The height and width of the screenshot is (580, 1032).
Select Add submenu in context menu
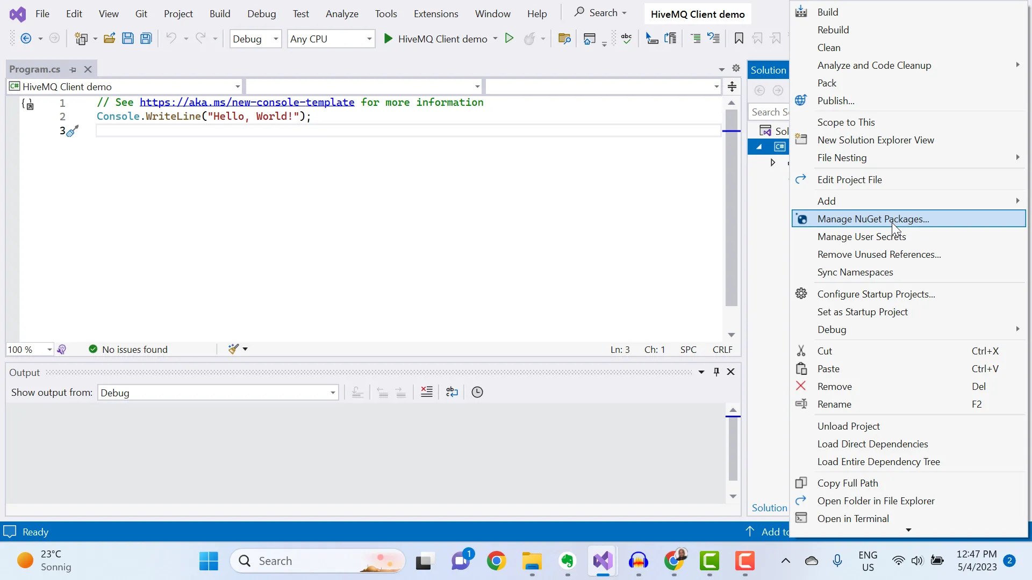827,200
